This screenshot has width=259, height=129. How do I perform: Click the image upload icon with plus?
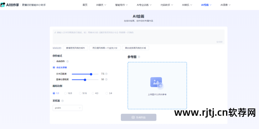(157, 83)
